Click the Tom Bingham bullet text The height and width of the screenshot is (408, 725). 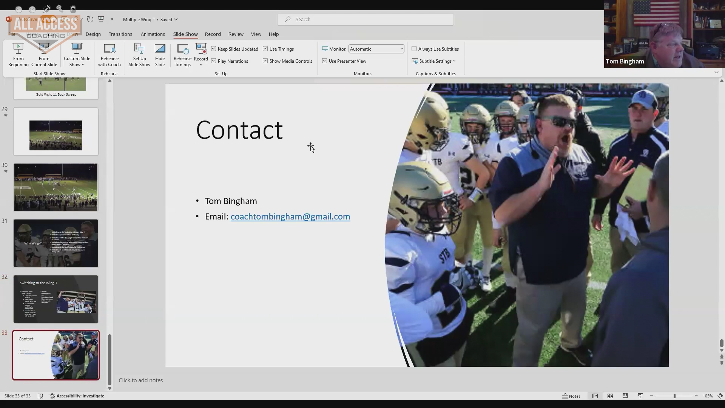coord(231,201)
